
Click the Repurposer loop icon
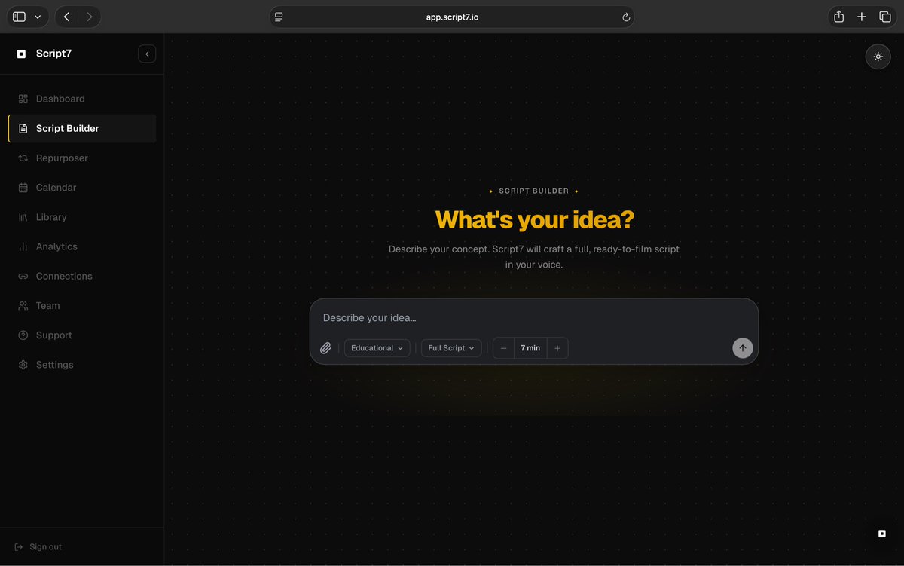tap(23, 158)
